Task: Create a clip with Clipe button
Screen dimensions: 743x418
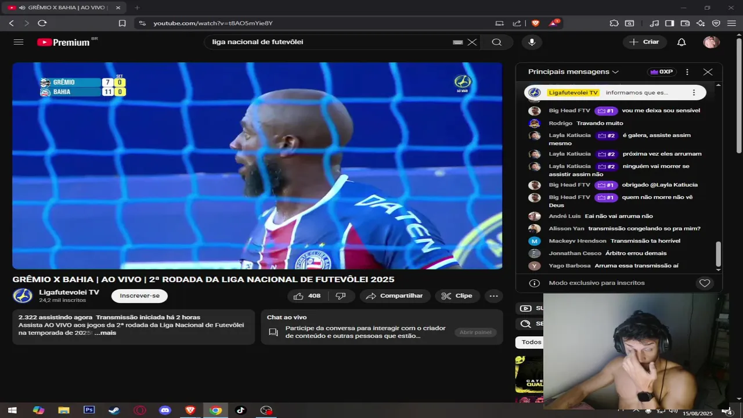Action: tap(457, 296)
